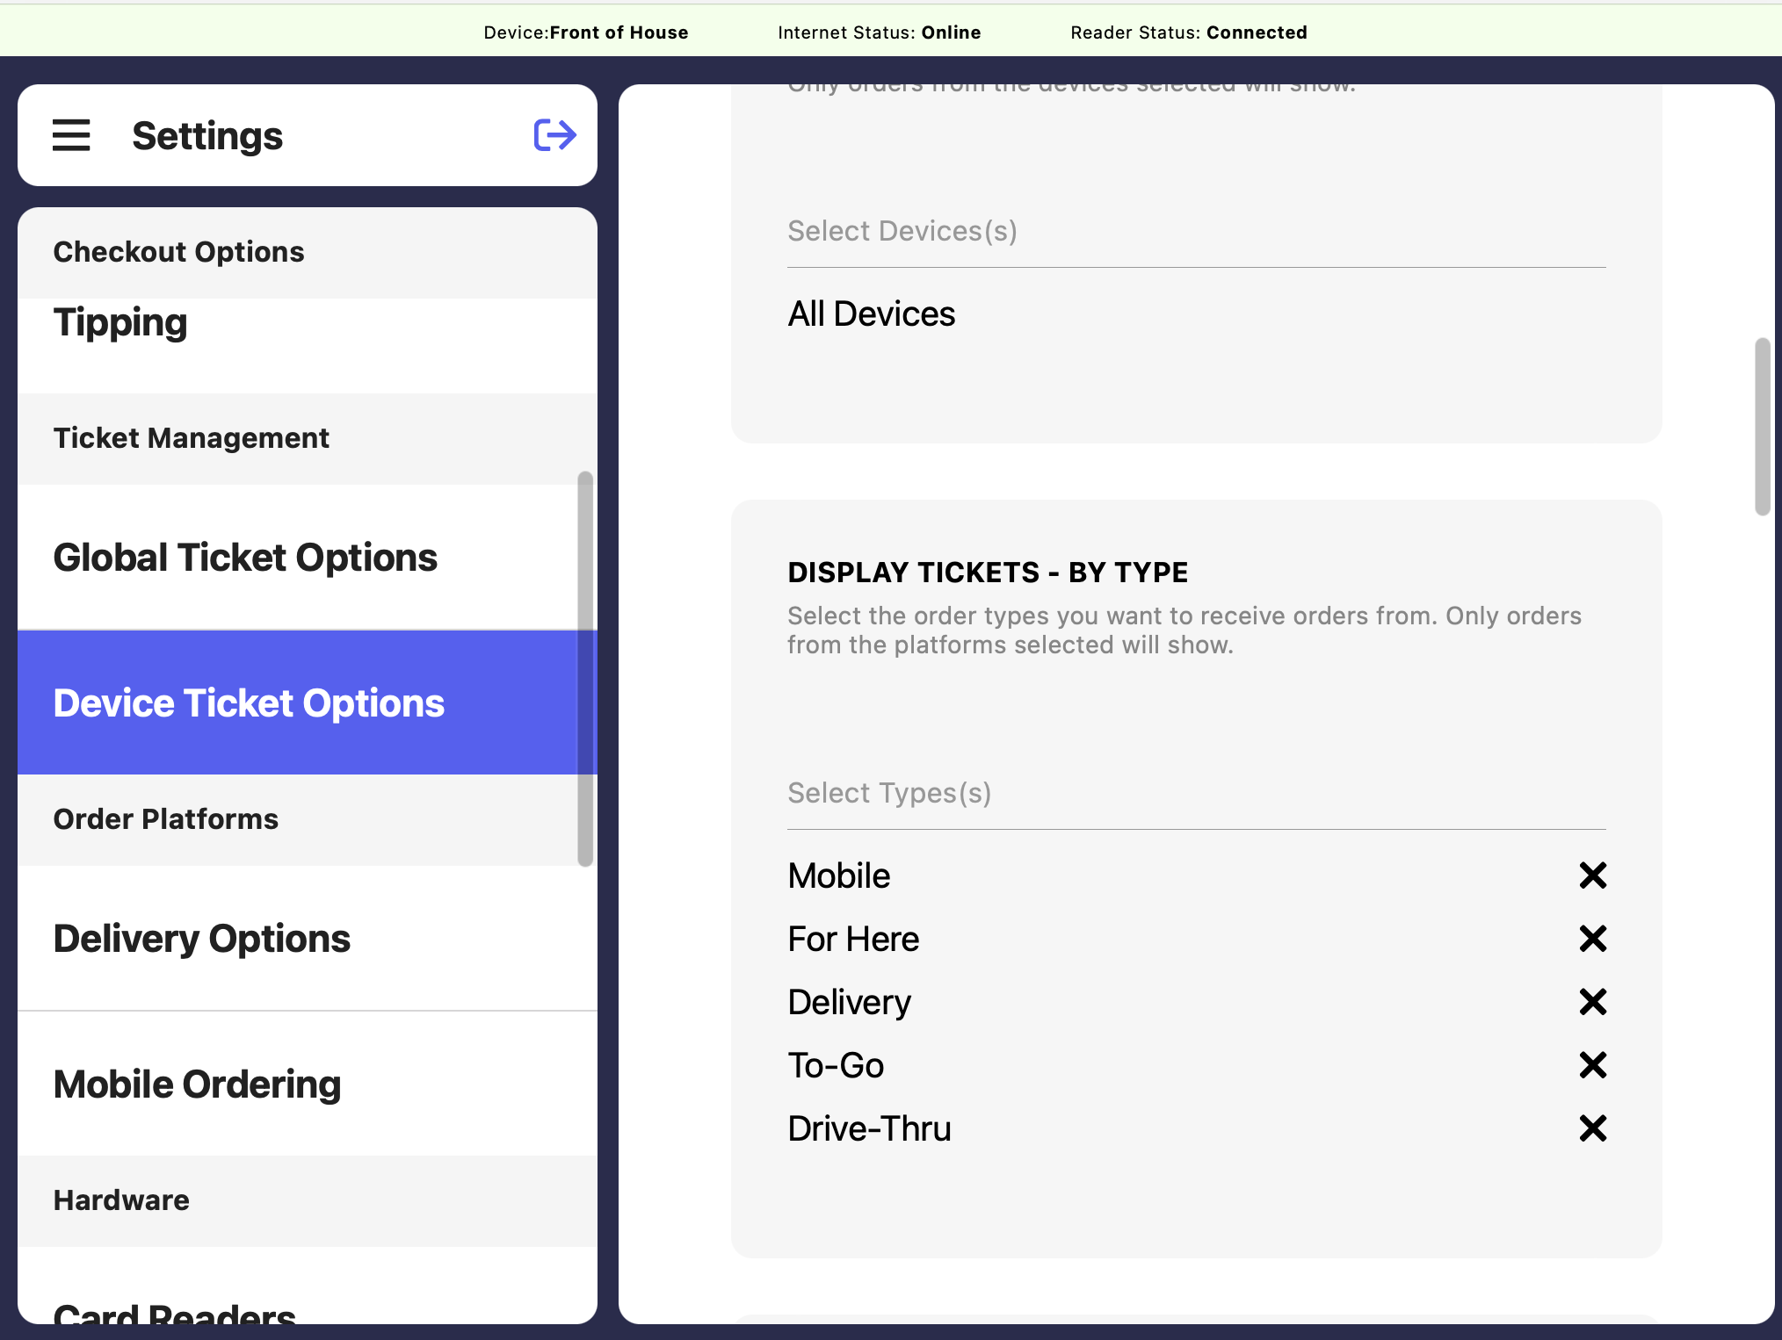This screenshot has height=1340, width=1782.
Task: Remove Mobile order type with X
Action: click(x=1592, y=875)
